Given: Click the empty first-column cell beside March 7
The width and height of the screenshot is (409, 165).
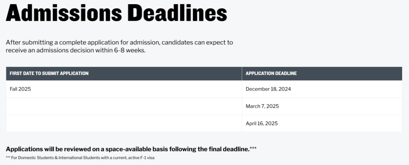Looking at the screenshot, I should [124, 106].
